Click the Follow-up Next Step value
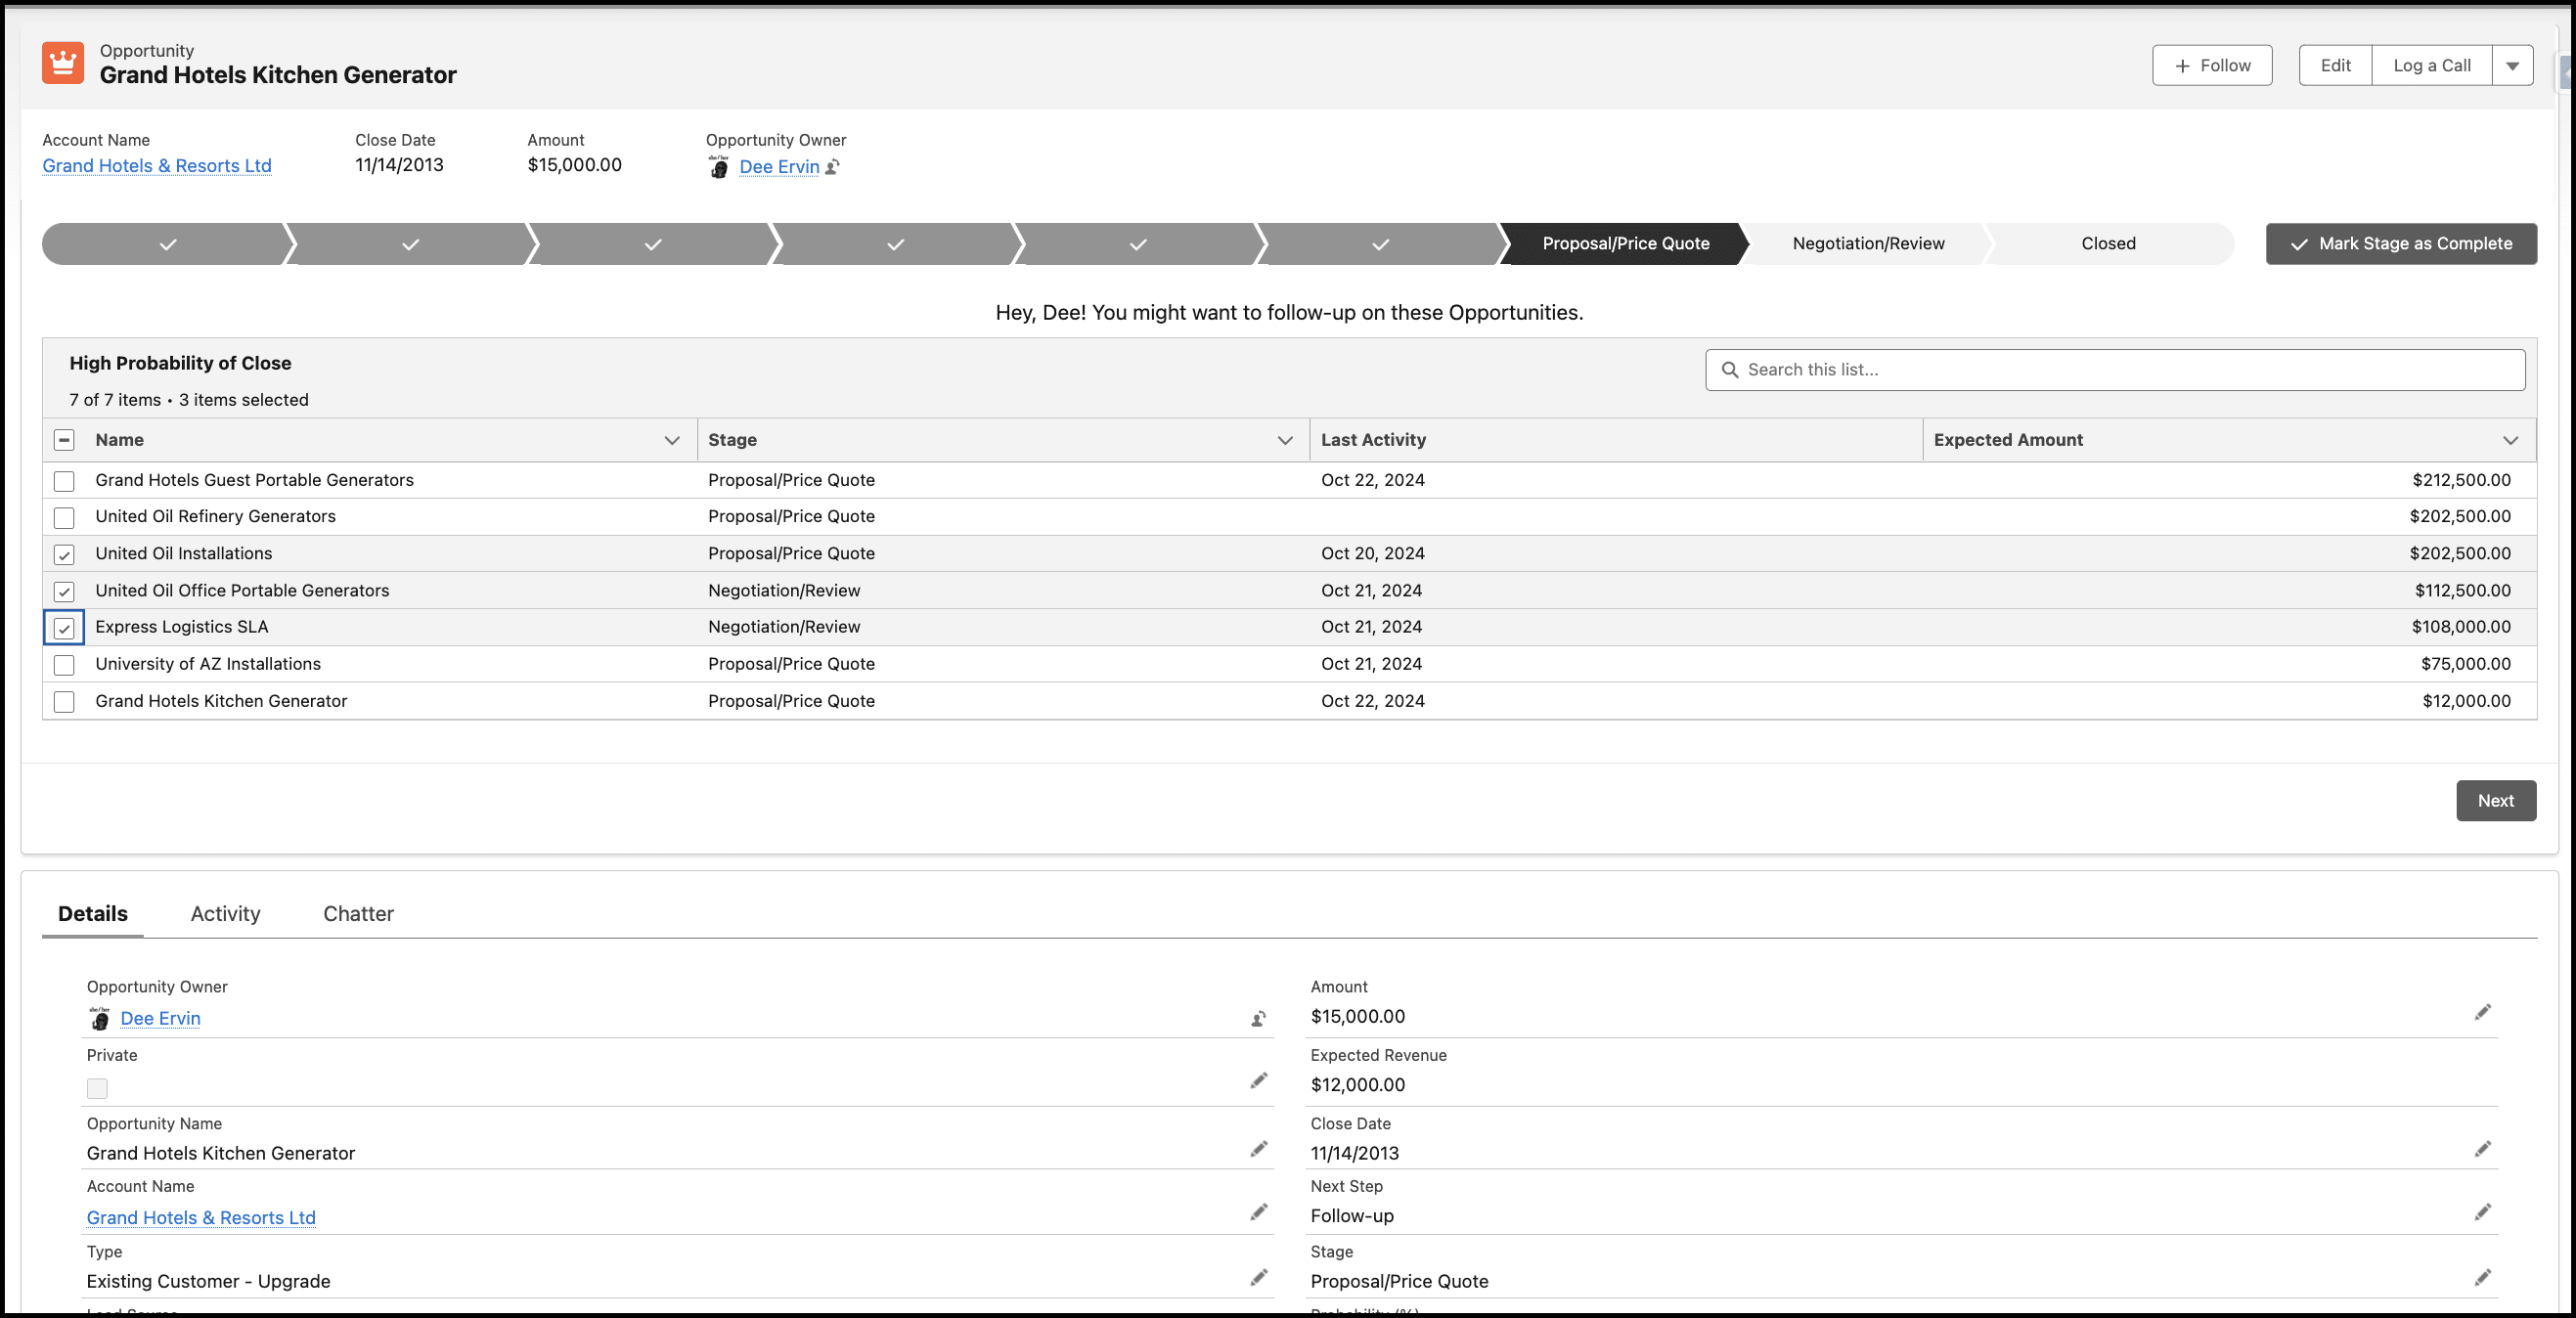The image size is (2576, 1318). (x=1352, y=1216)
